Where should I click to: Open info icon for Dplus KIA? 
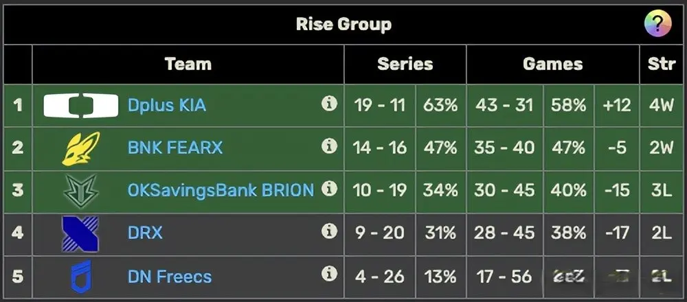click(330, 104)
